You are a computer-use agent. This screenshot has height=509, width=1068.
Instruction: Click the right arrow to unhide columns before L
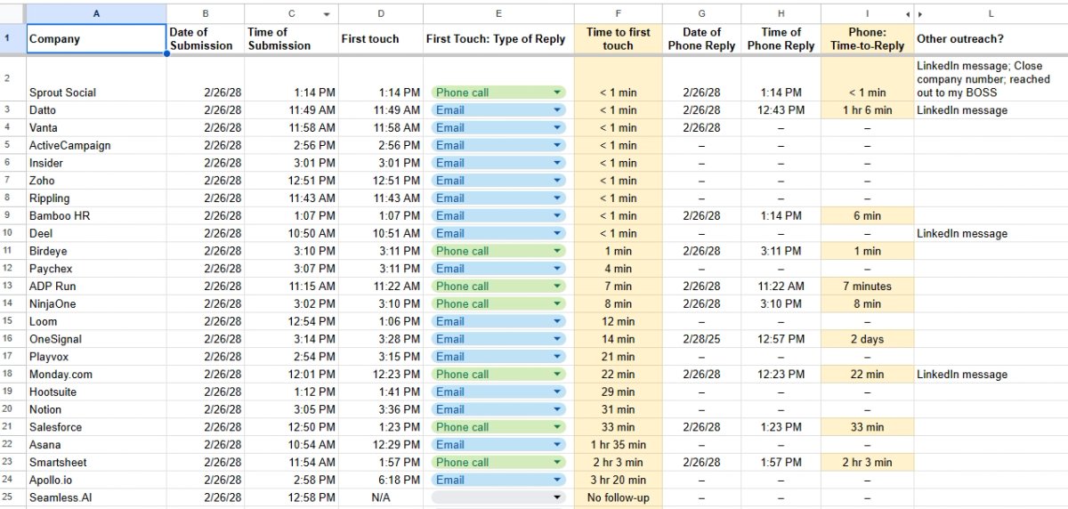[x=920, y=14]
